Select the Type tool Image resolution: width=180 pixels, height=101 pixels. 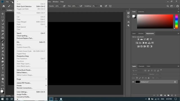[3, 68]
